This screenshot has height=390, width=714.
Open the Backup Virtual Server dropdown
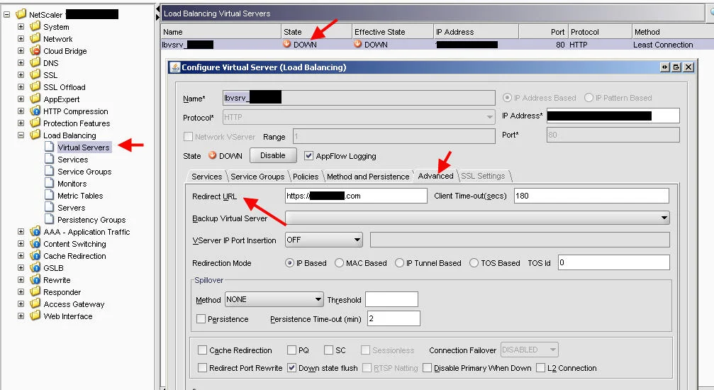coord(478,218)
